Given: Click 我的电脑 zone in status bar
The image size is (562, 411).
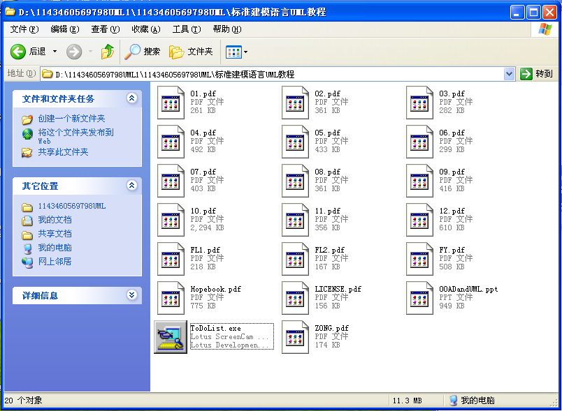Looking at the screenshot, I should click(472, 401).
